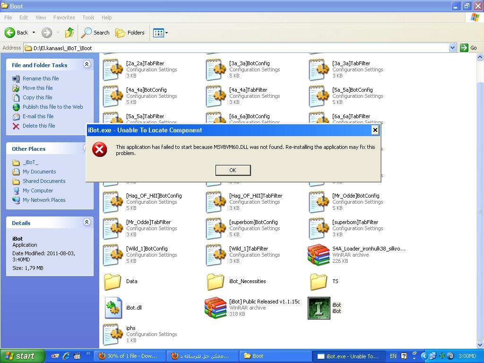
Task: Click Rename this file link
Action: [x=41, y=78]
